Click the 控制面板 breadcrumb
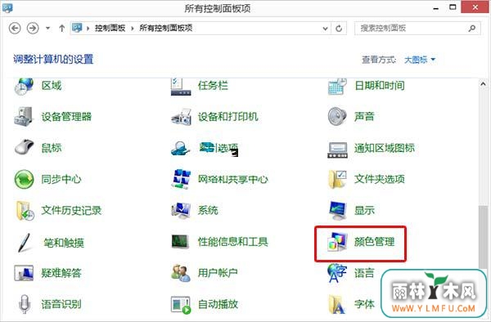491x322 pixels. tap(110, 28)
